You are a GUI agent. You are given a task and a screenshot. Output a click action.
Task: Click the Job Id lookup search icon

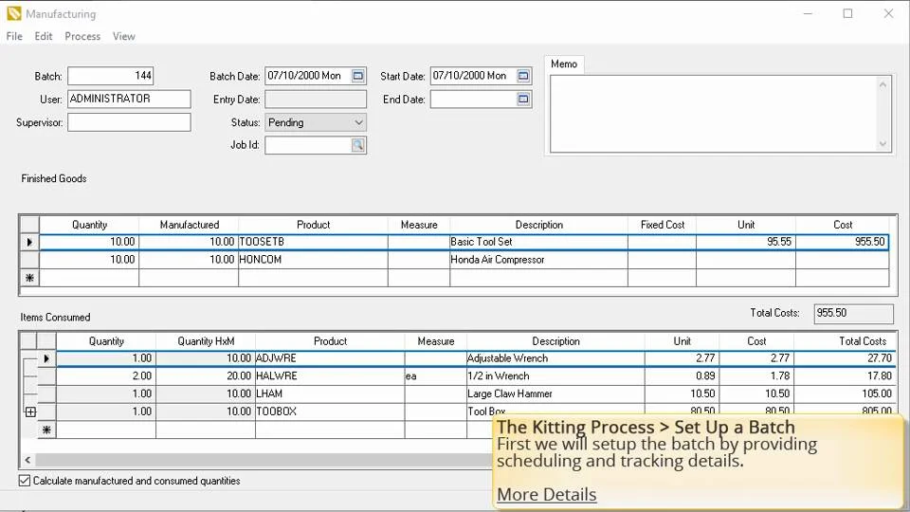pos(357,145)
